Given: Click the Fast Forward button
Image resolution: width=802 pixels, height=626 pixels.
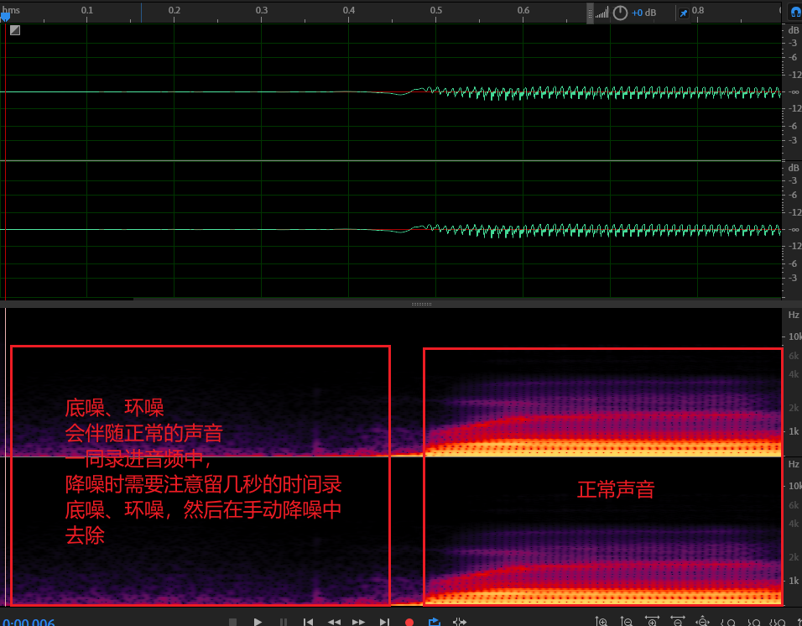Looking at the screenshot, I should click(358, 622).
